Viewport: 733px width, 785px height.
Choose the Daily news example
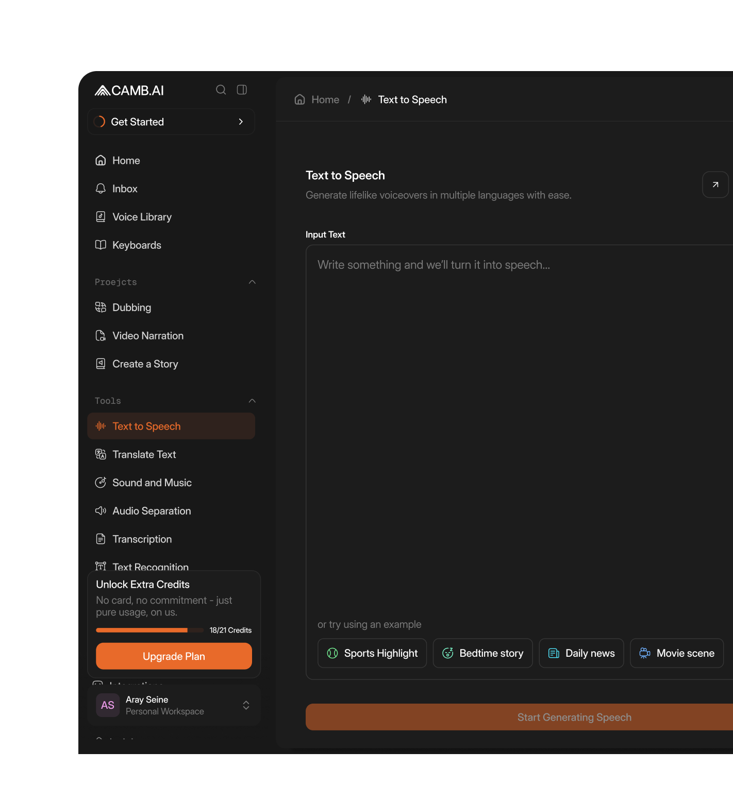coord(581,653)
